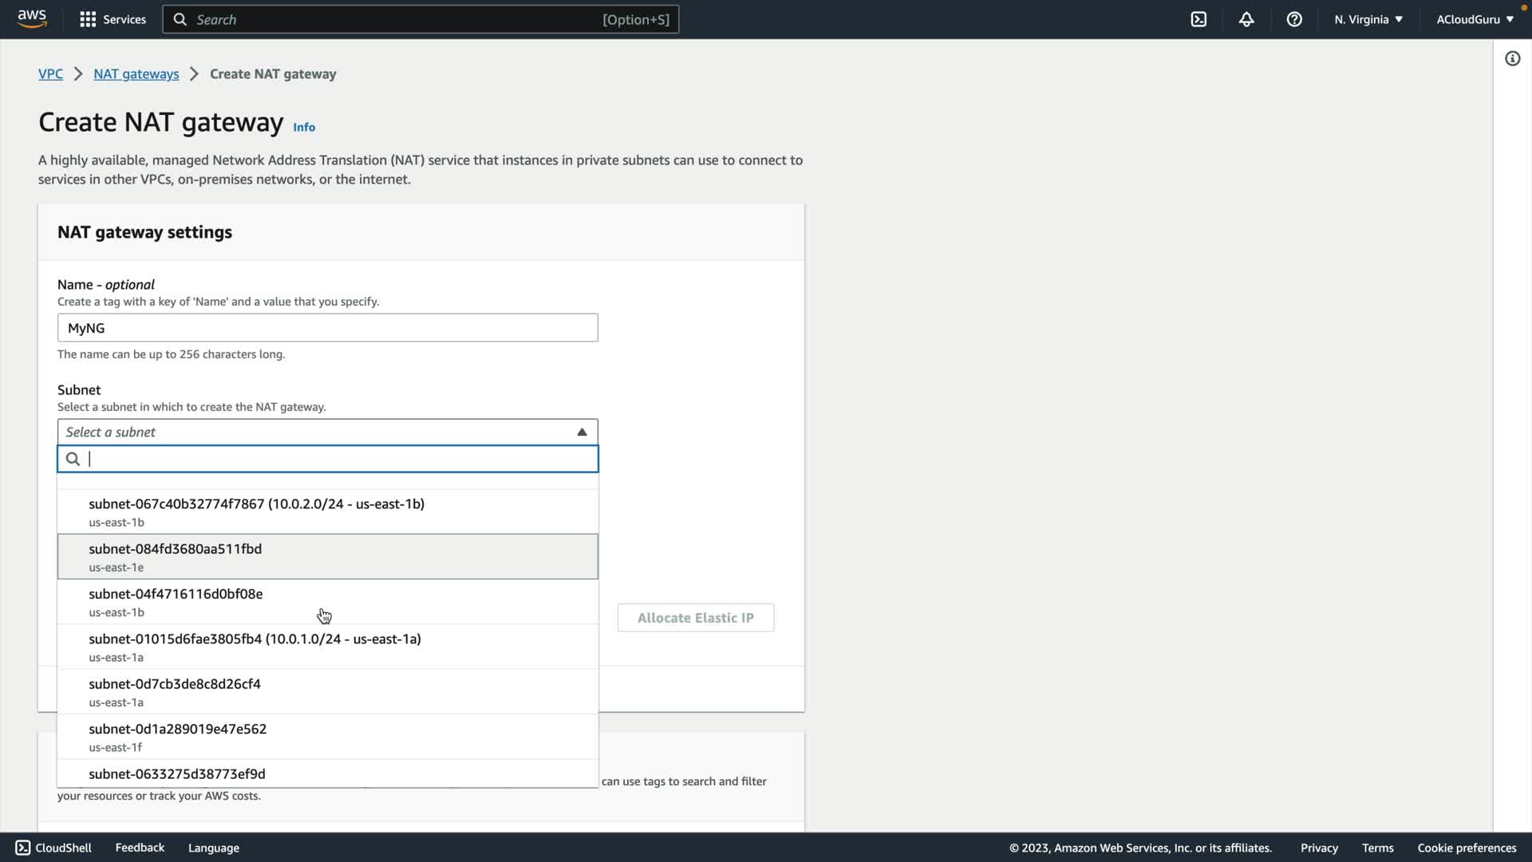Image resolution: width=1532 pixels, height=862 pixels.
Task: Click the Allocate Elastic IP button
Action: coord(695,618)
